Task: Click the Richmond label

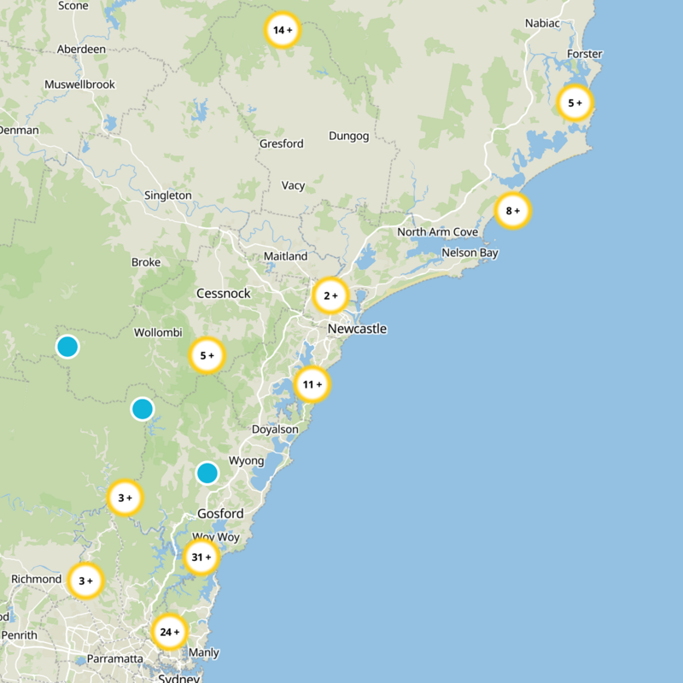Action: pos(36,579)
